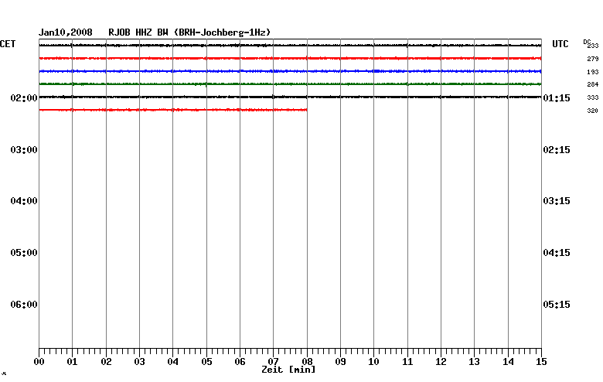The image size is (603, 382).
Task: Select the DC value 320
Action: click(x=593, y=111)
